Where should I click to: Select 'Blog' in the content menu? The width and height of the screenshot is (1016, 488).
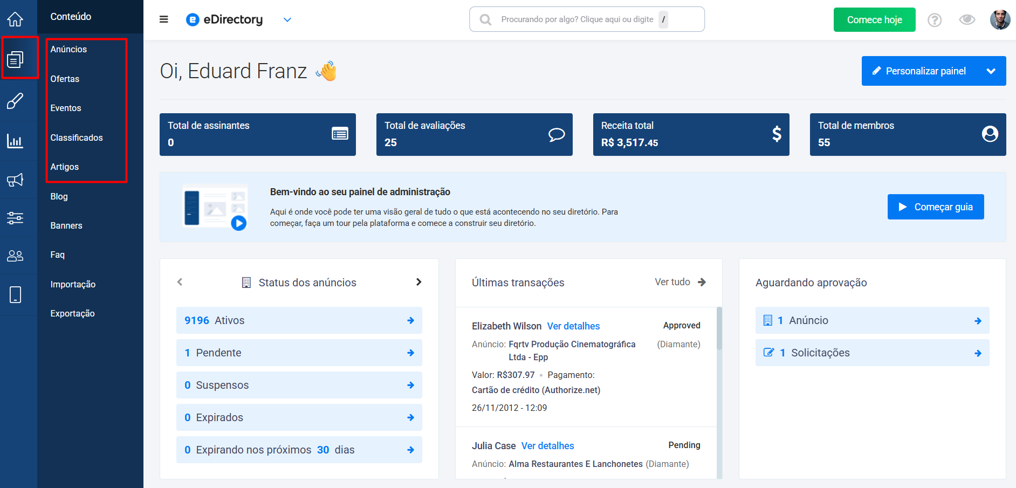(x=59, y=196)
